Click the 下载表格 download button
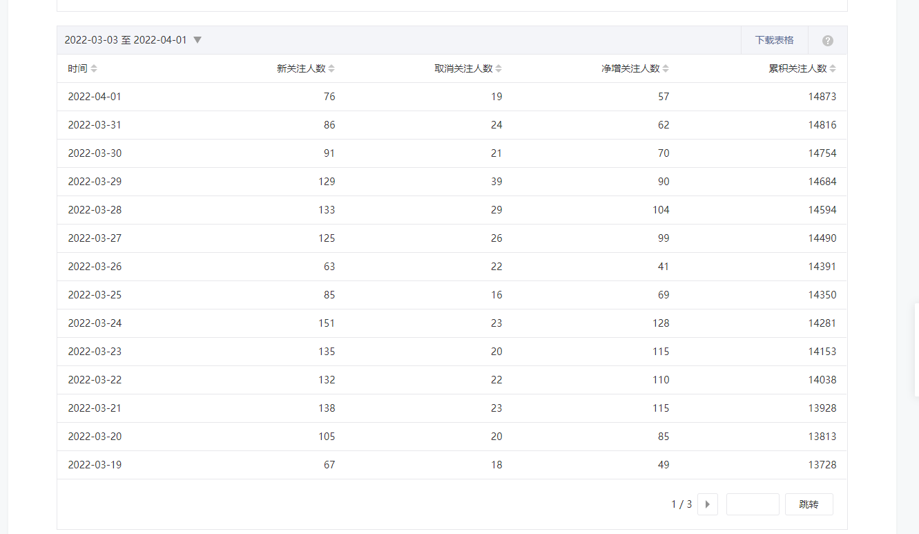The width and height of the screenshot is (919, 534). [x=774, y=40]
